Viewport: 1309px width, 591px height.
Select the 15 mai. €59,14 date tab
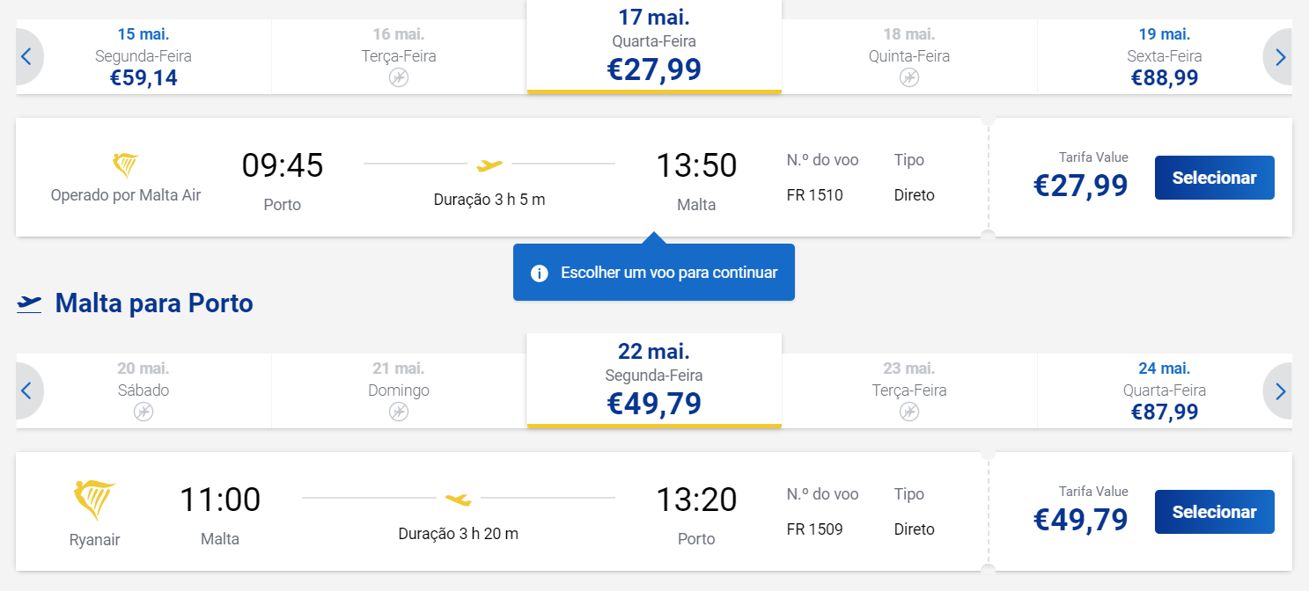pyautogui.click(x=143, y=57)
